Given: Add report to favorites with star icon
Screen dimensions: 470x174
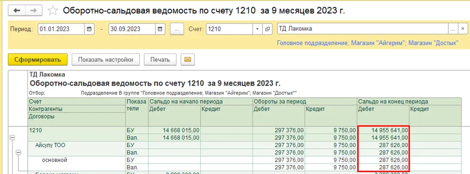Looking at the screenshot, I should [x=53, y=11].
